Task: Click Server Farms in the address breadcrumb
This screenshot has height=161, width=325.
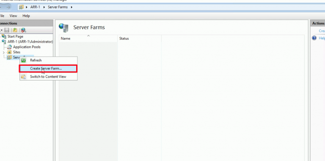Action: 58,7
